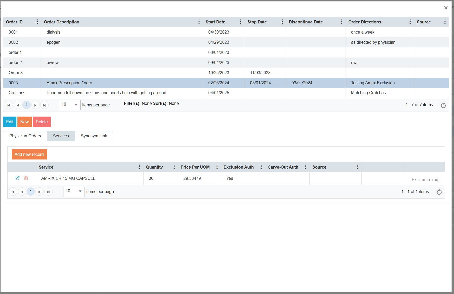Click the '1 - 7 of 7 items' pager text

click(419, 105)
